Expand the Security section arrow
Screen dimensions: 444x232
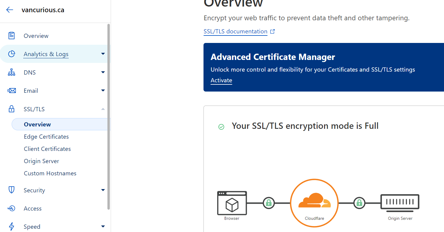point(103,190)
